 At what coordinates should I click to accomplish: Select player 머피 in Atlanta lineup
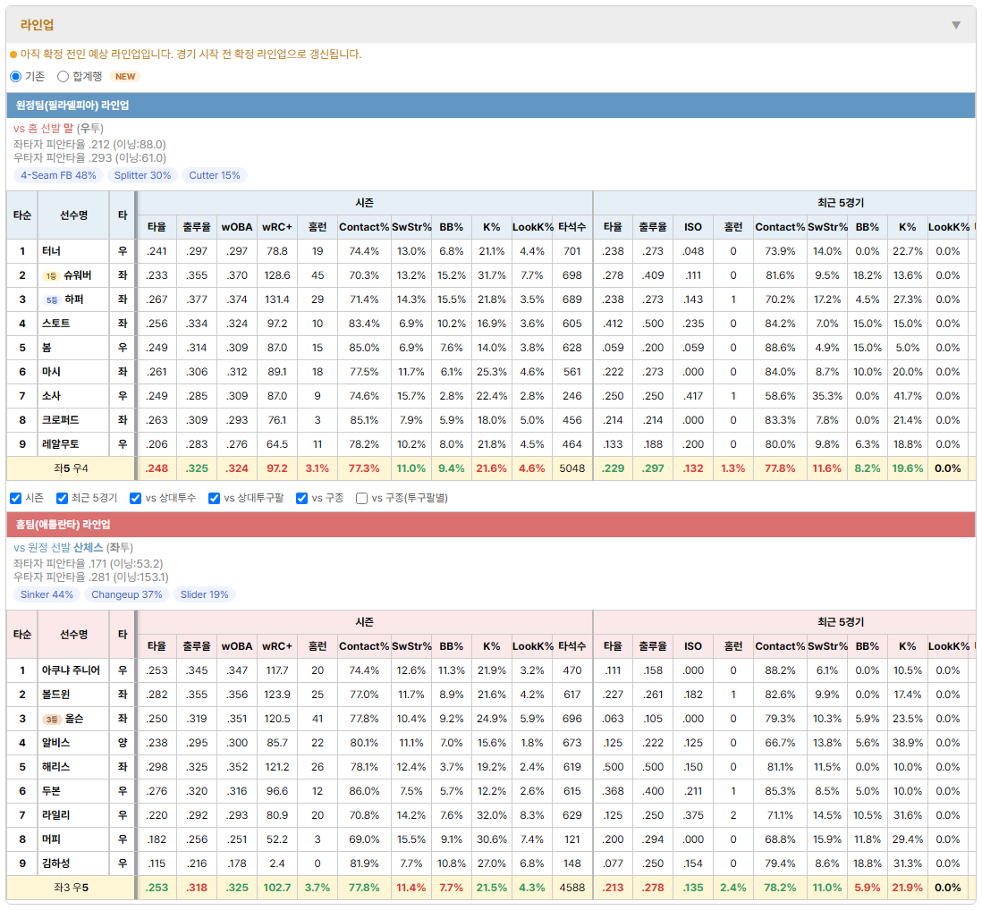coord(51,839)
